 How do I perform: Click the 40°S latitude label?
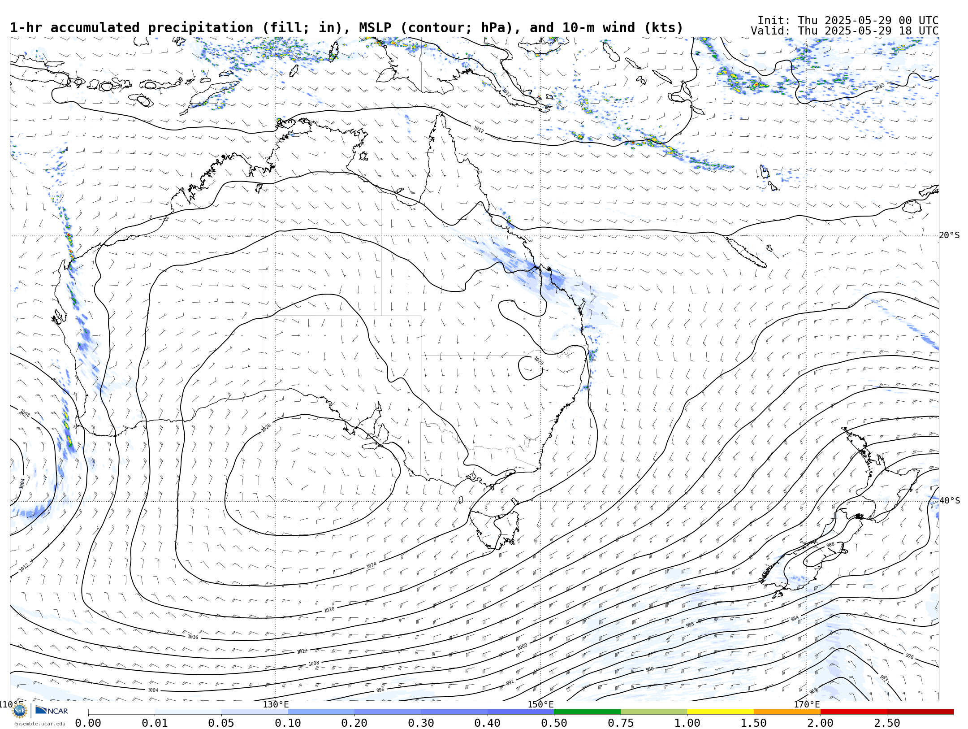click(x=949, y=501)
